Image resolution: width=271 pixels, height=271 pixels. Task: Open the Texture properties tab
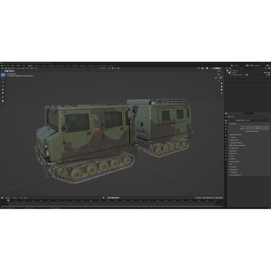[226, 160]
